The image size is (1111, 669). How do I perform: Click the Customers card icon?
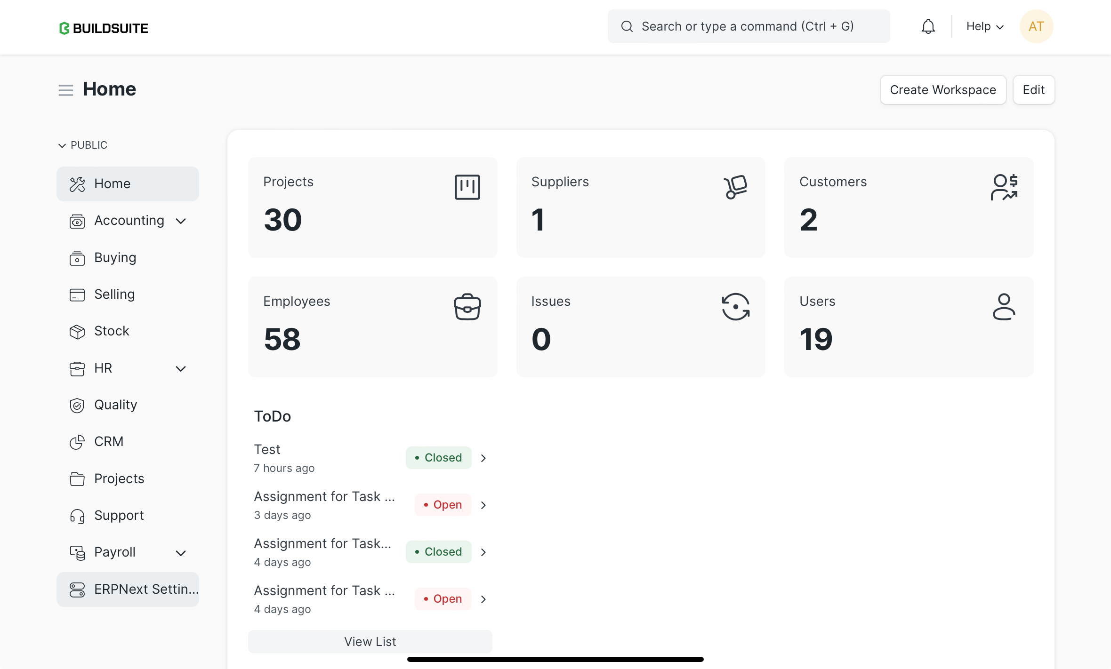[x=1004, y=187]
